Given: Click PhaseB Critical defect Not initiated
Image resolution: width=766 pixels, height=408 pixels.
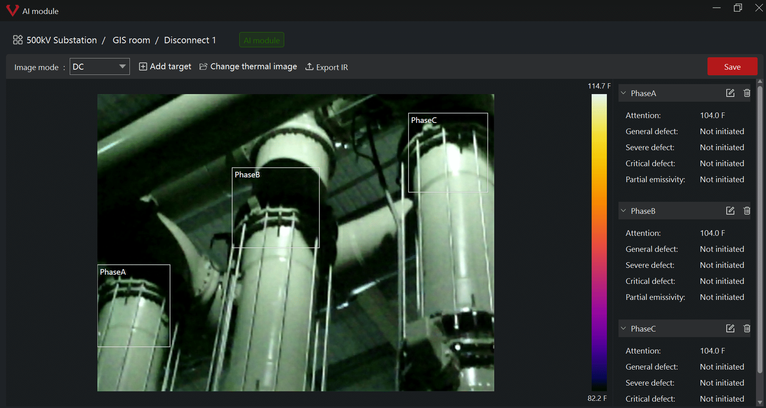Looking at the screenshot, I should tap(722, 281).
